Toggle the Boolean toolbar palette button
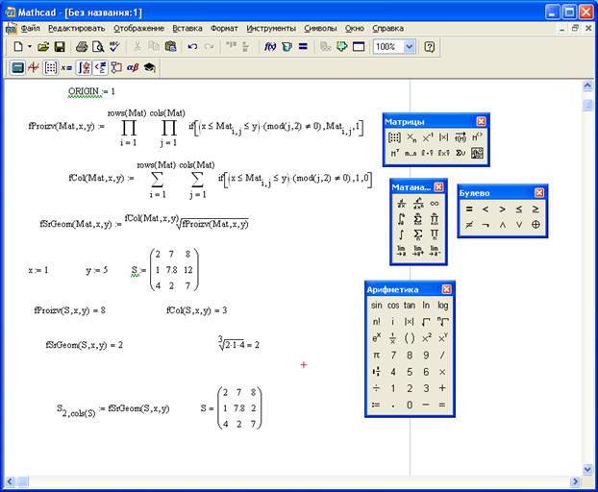 (100, 68)
